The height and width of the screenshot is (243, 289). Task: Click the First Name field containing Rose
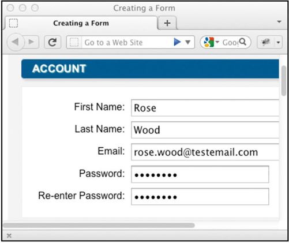coord(205,108)
